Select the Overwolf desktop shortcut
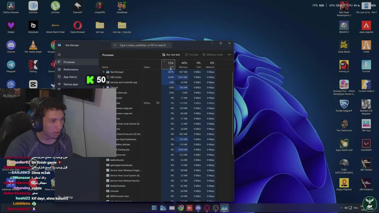Screen dimensions: 379x213 point(78,7)
